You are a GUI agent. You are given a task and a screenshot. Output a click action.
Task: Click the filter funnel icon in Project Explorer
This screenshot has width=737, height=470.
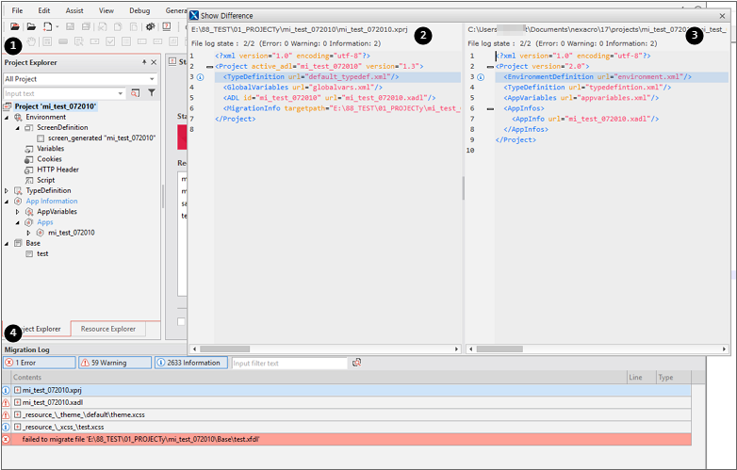pos(151,93)
